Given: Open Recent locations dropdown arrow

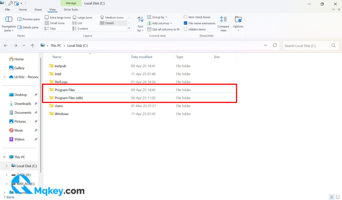Looking at the screenshot, I should click(x=24, y=45).
